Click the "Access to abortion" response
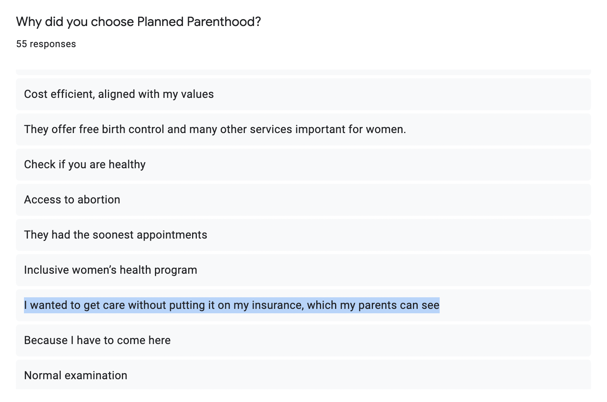This screenshot has height=402, width=607. (x=72, y=200)
